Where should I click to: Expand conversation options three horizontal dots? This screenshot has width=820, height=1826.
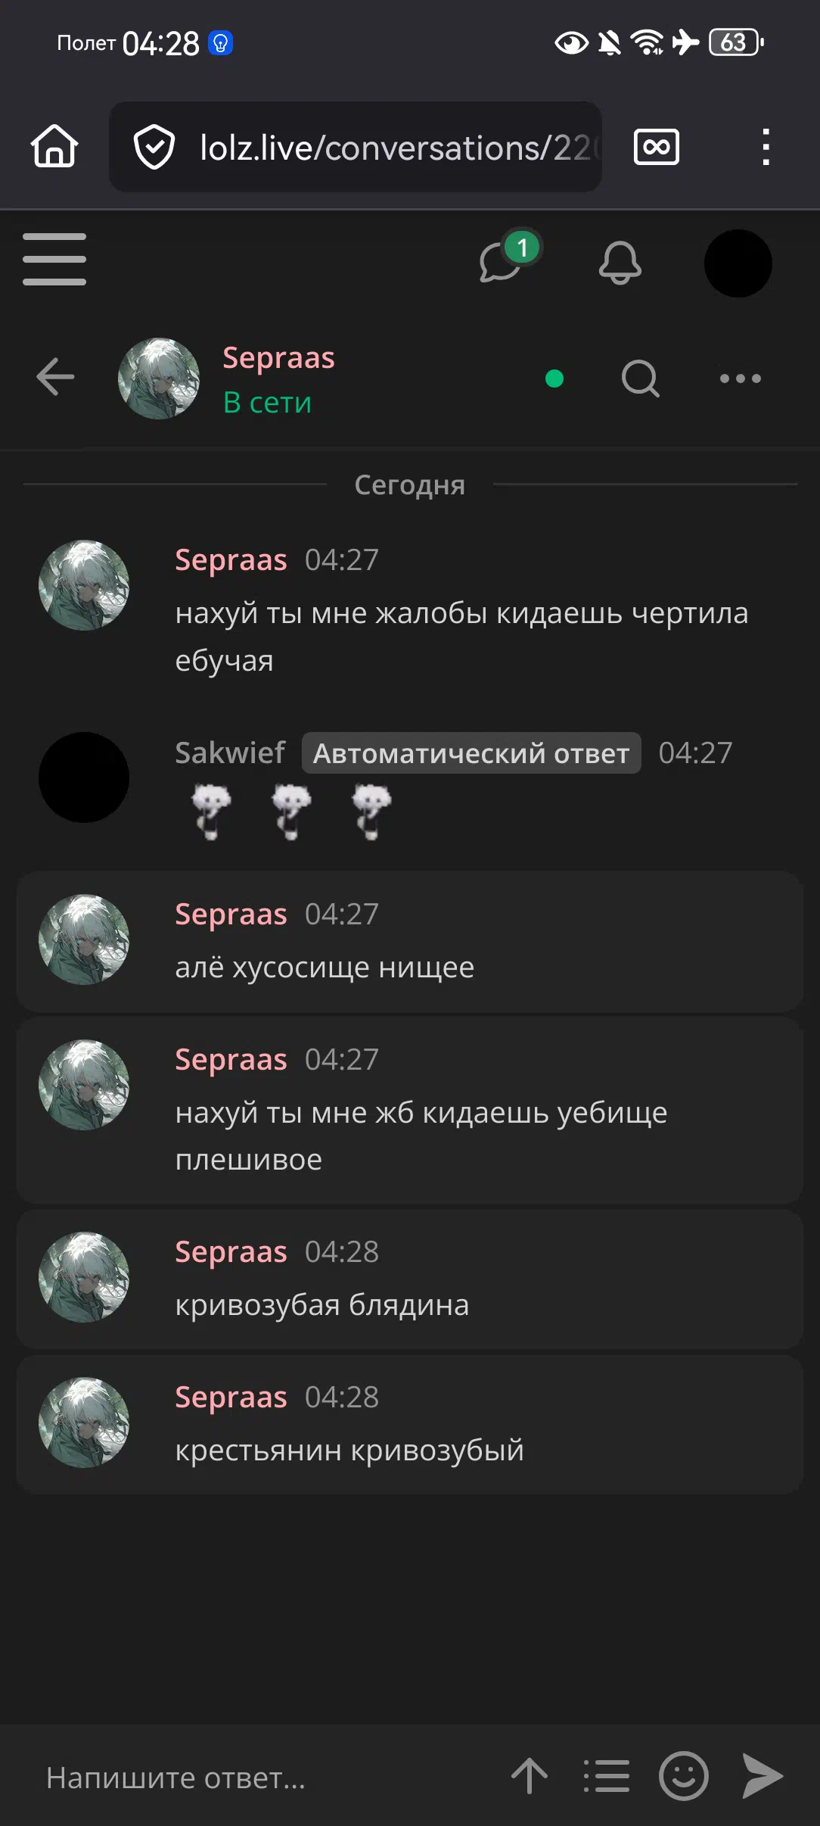pos(741,378)
